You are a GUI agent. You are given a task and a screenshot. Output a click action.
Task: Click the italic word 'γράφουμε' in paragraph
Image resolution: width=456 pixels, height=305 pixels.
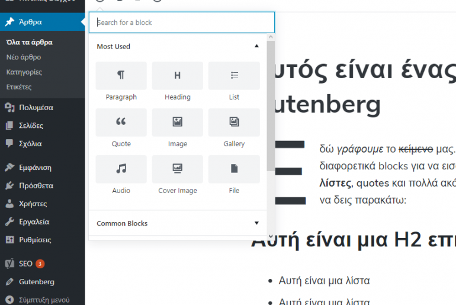360,149
